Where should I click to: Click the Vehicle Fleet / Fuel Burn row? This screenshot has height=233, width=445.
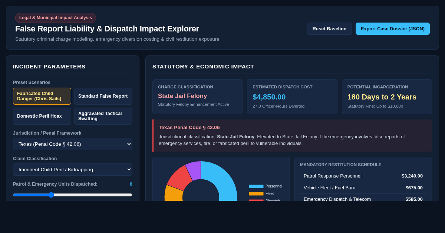pos(363,188)
